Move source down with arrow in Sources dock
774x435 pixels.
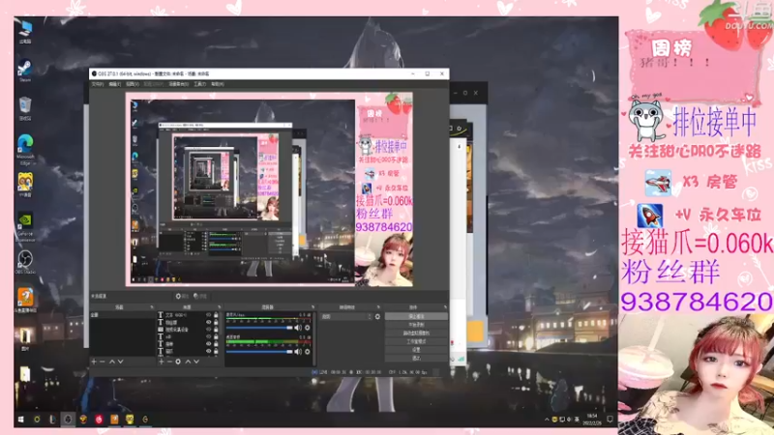point(196,362)
